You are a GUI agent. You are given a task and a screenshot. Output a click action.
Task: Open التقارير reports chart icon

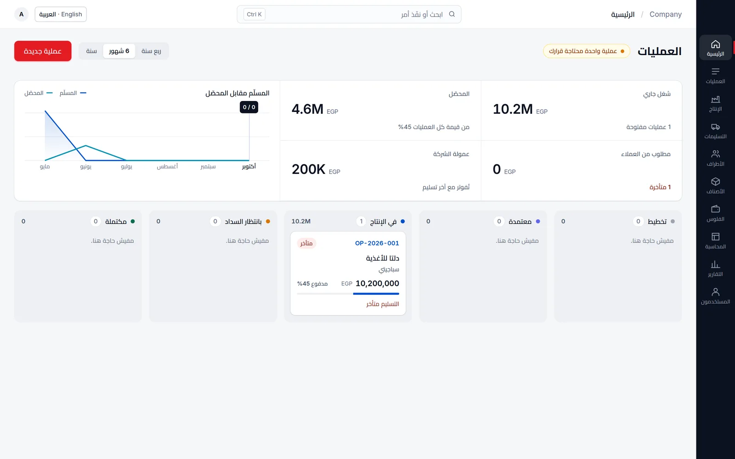point(715,269)
